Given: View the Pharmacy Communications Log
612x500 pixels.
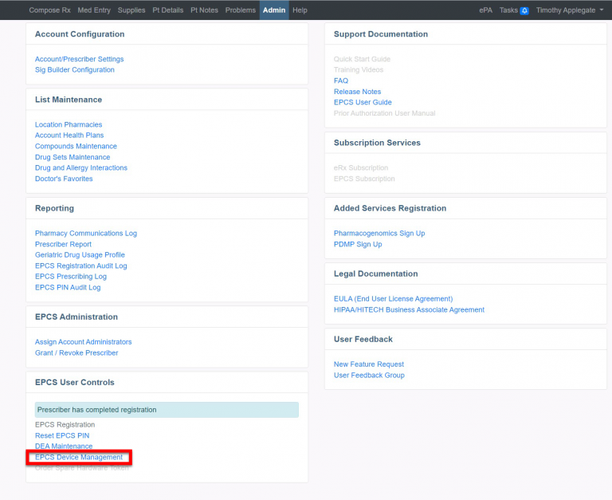Looking at the screenshot, I should (x=86, y=233).
